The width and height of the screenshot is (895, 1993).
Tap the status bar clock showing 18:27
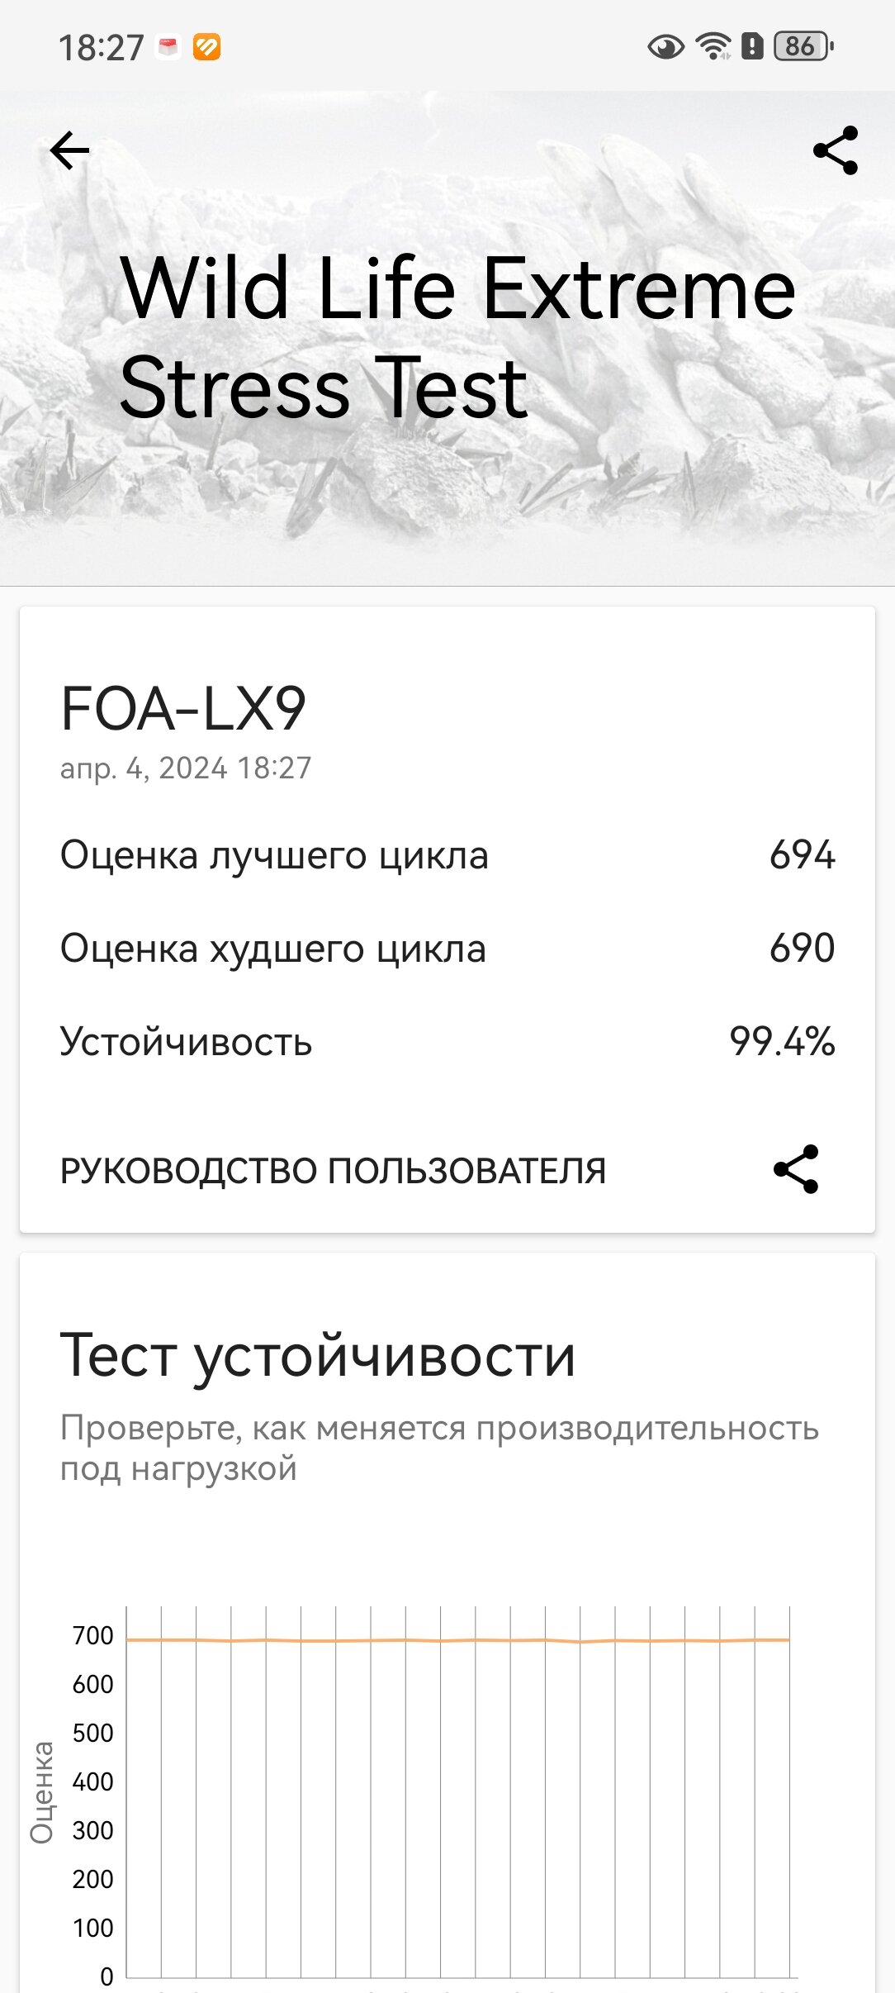click(101, 48)
